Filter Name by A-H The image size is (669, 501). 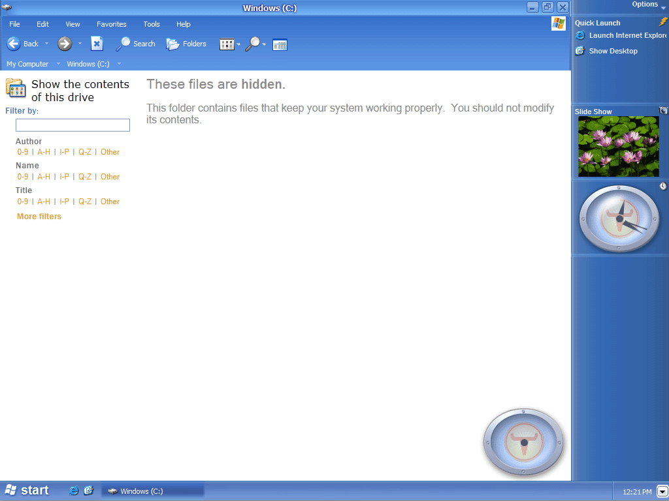[44, 177]
